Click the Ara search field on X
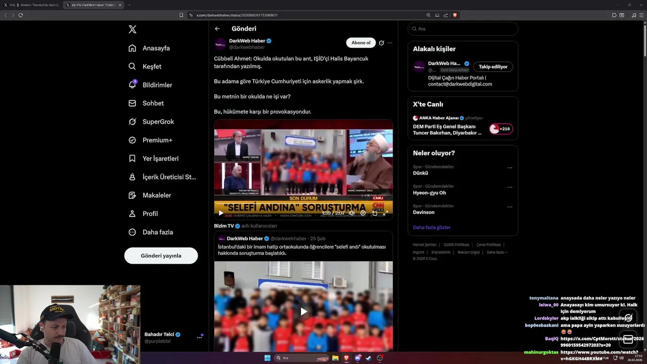The width and height of the screenshot is (647, 364). tap(463, 29)
